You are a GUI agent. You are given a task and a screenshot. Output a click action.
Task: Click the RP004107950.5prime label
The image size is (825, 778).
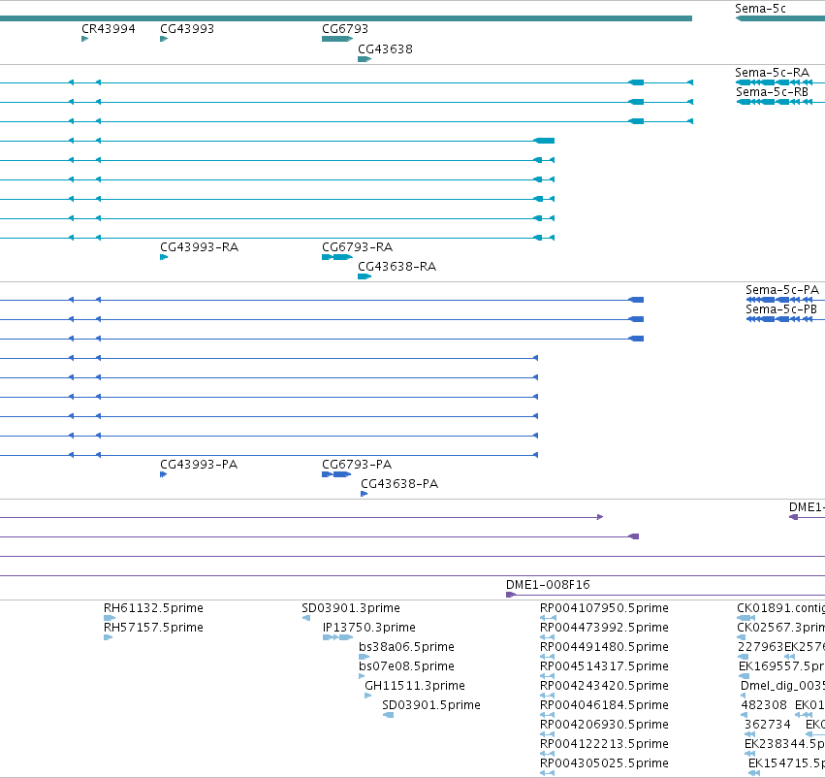coord(604,608)
